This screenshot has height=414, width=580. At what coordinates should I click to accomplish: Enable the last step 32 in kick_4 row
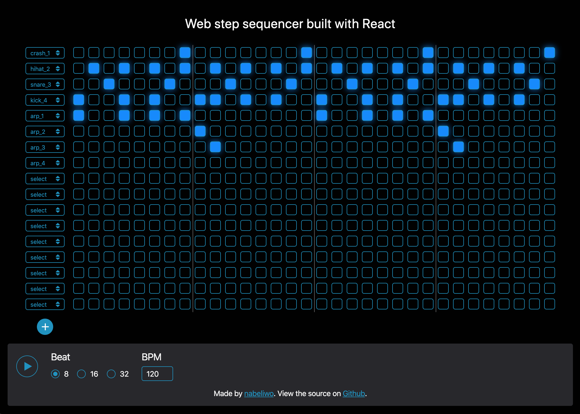pyautogui.click(x=550, y=100)
